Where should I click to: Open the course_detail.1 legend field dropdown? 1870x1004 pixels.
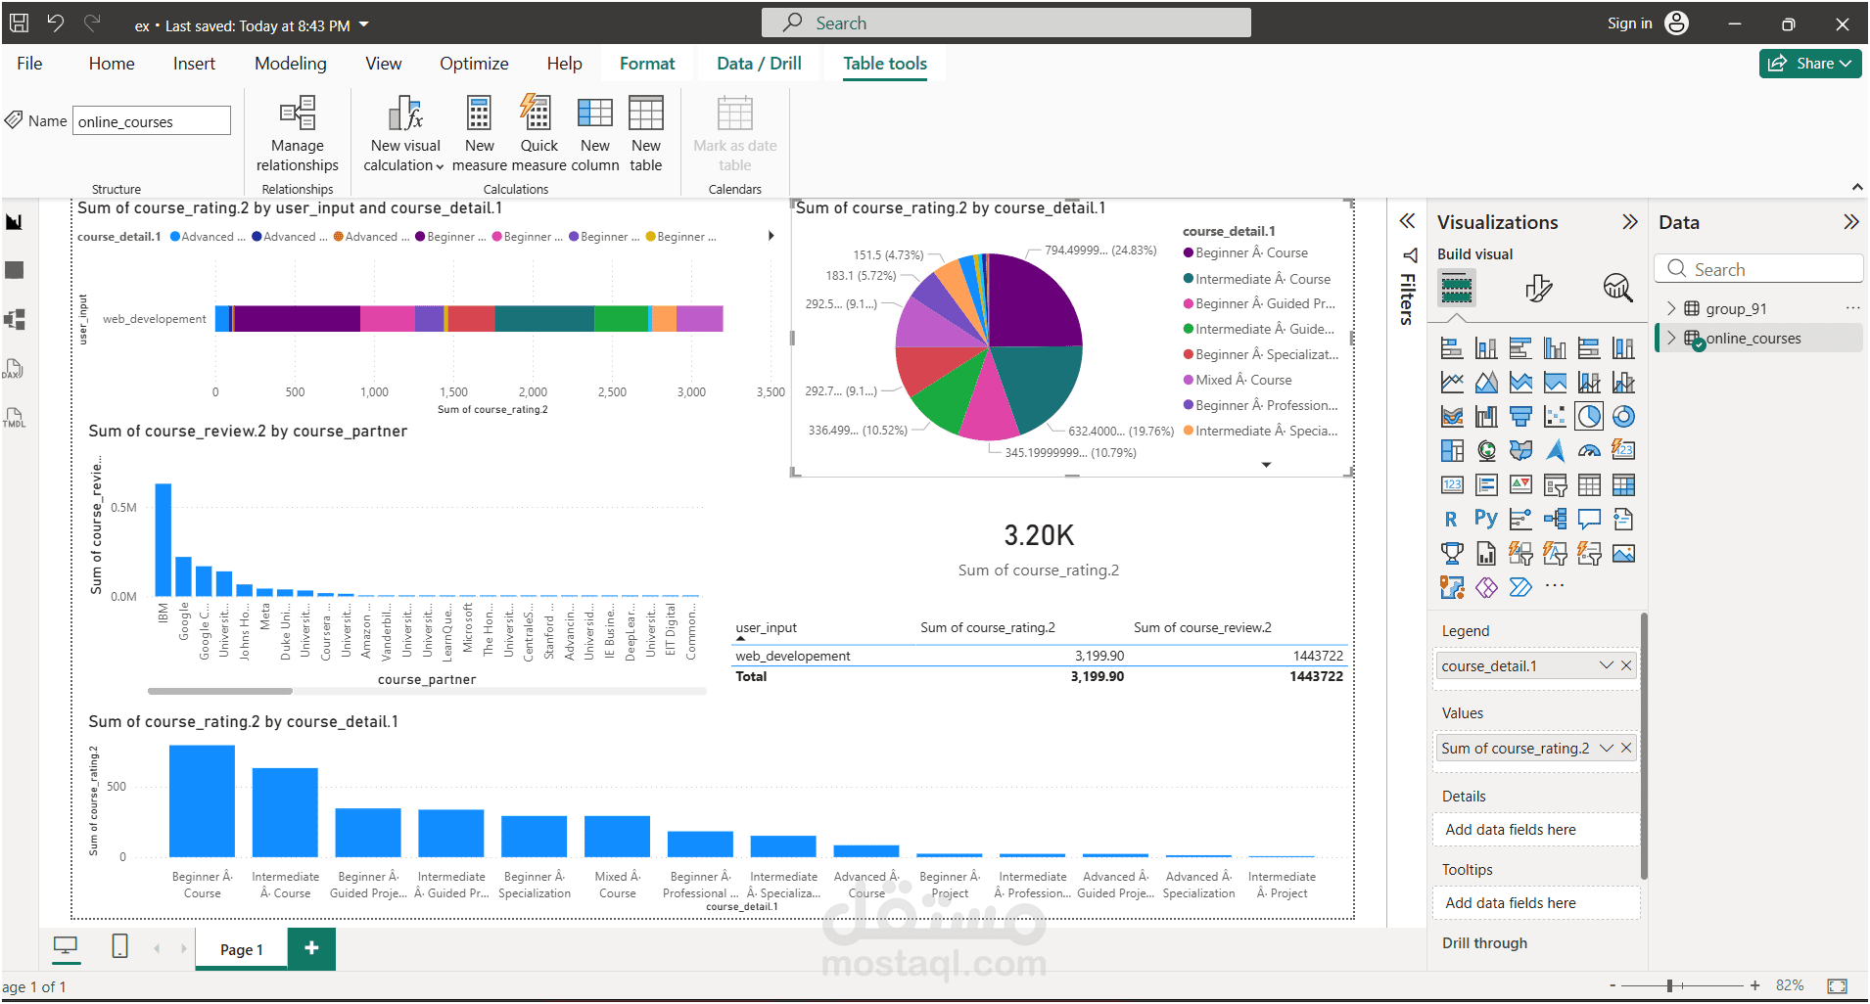[1606, 665]
